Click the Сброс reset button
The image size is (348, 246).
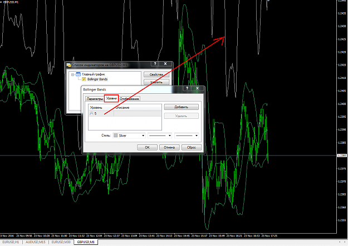point(192,147)
